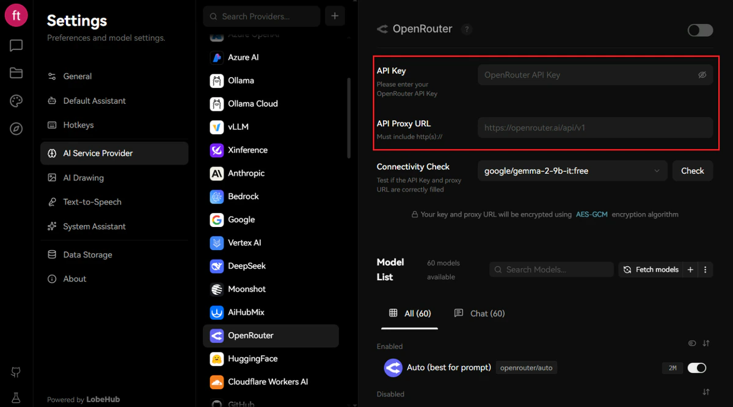Image resolution: width=733 pixels, height=407 pixels.
Task: Open Hotkeys settings
Action: [114, 125]
